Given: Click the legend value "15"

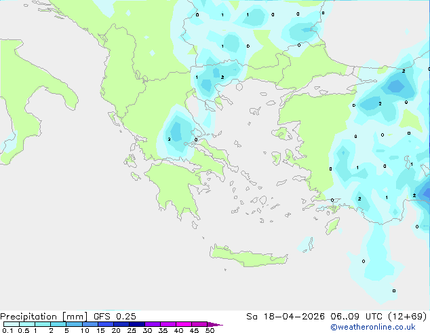Looking at the screenshot, I should (x=100, y=330).
